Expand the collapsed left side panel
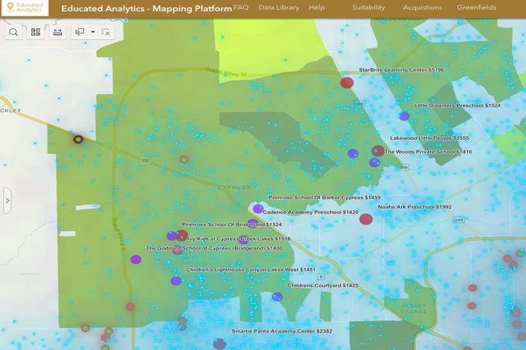 click(x=7, y=201)
